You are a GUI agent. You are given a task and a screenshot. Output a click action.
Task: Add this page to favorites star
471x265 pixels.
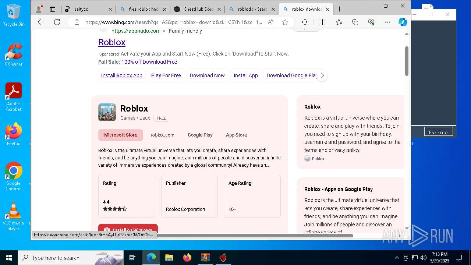click(x=285, y=22)
